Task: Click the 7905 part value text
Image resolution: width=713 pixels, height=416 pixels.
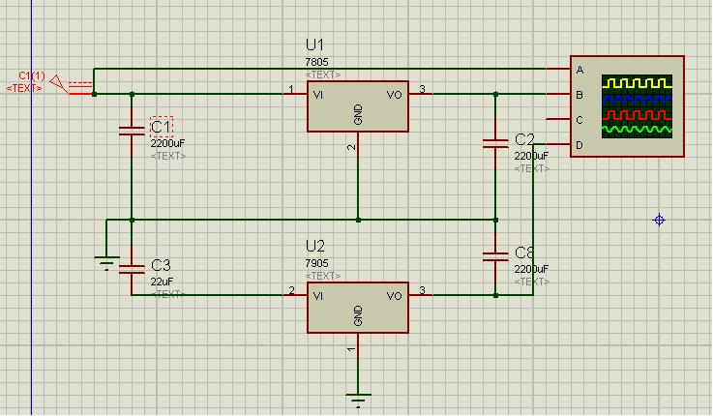Action: [317, 263]
